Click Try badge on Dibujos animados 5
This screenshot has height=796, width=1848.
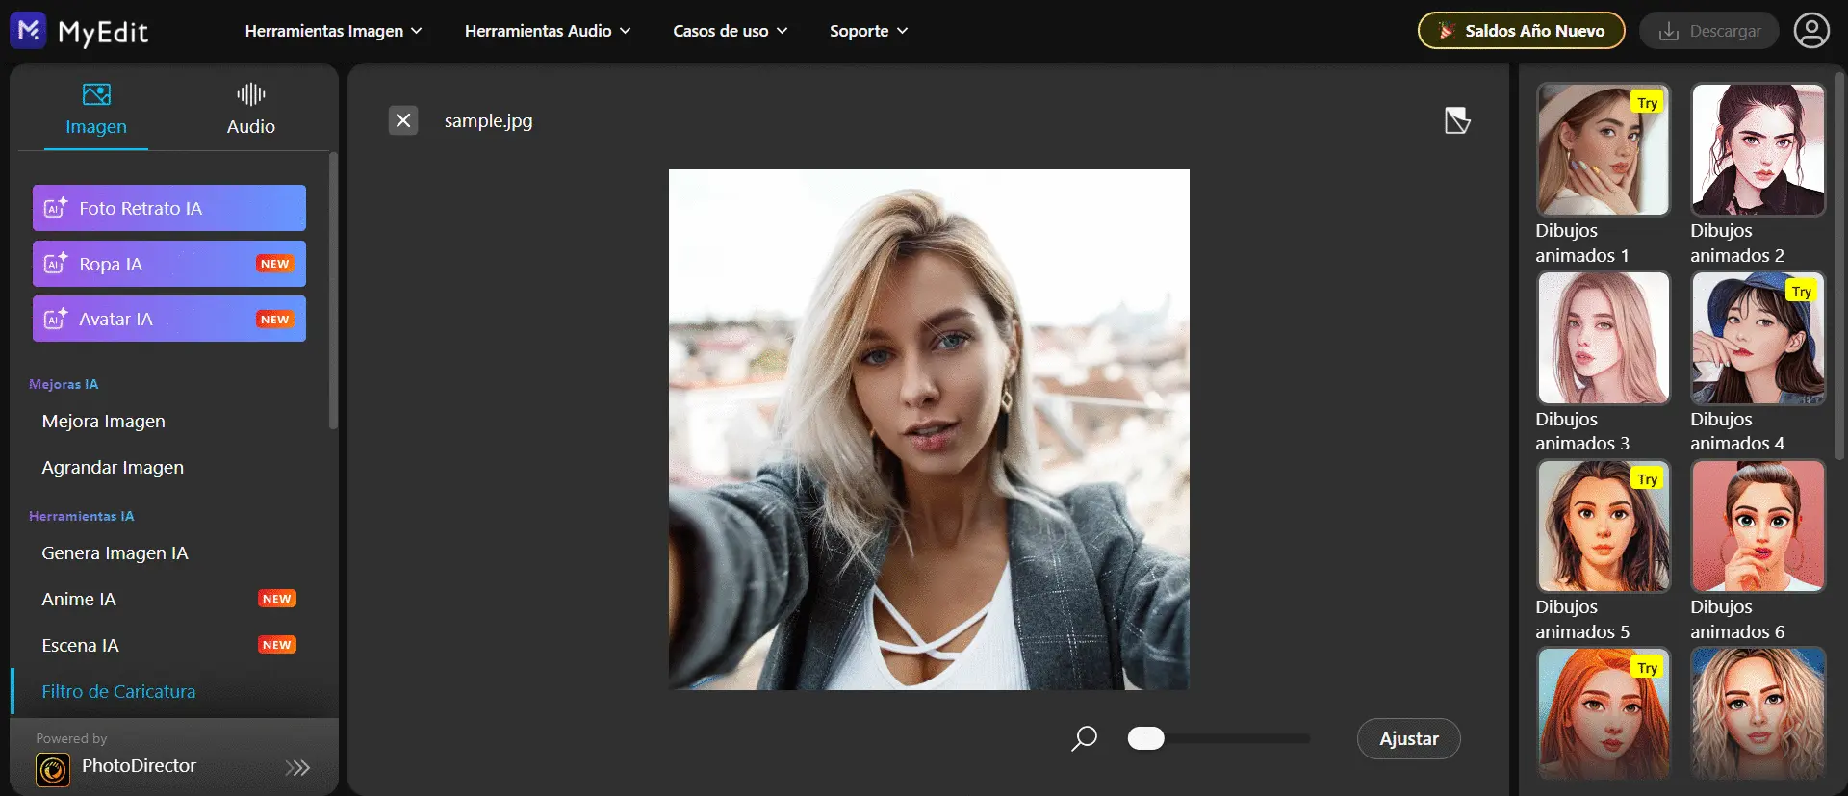(1648, 479)
